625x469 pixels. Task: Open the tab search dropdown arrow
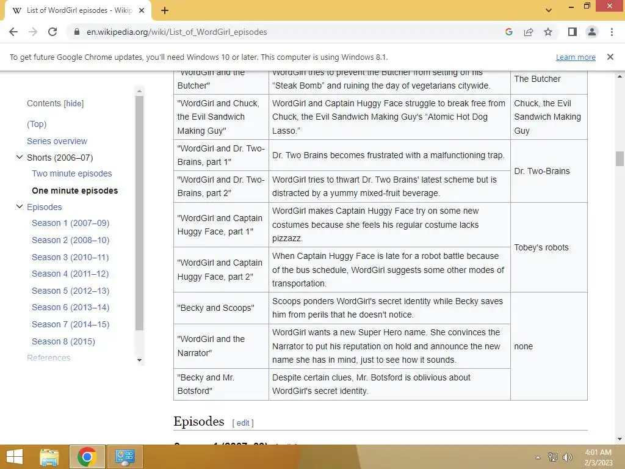click(549, 10)
